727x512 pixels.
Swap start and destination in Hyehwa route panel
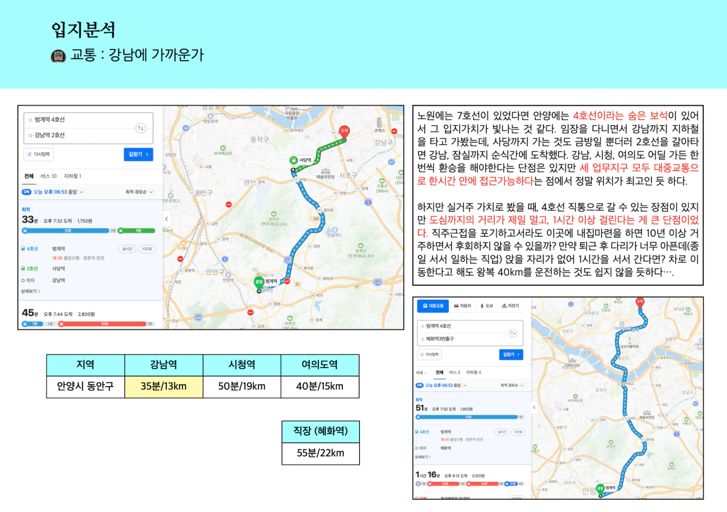(513, 333)
